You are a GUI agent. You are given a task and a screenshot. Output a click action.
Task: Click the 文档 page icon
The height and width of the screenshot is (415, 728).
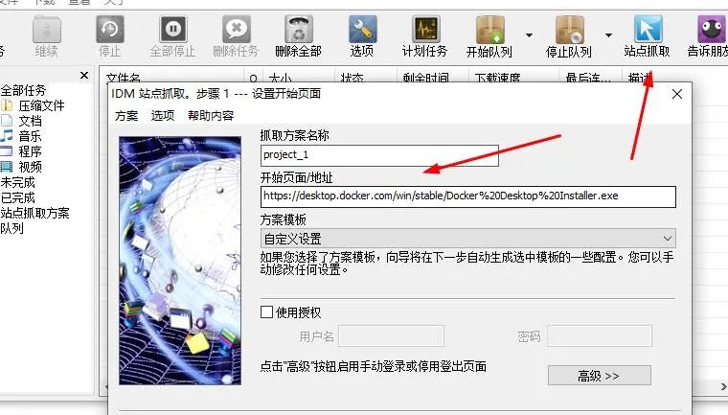coord(7,121)
